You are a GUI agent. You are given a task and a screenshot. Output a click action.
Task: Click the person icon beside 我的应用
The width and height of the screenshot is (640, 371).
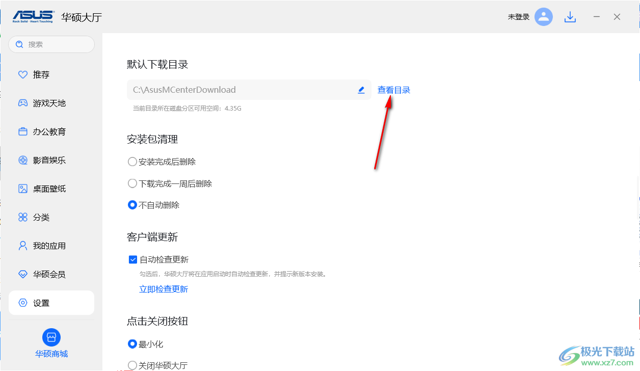[x=23, y=246]
